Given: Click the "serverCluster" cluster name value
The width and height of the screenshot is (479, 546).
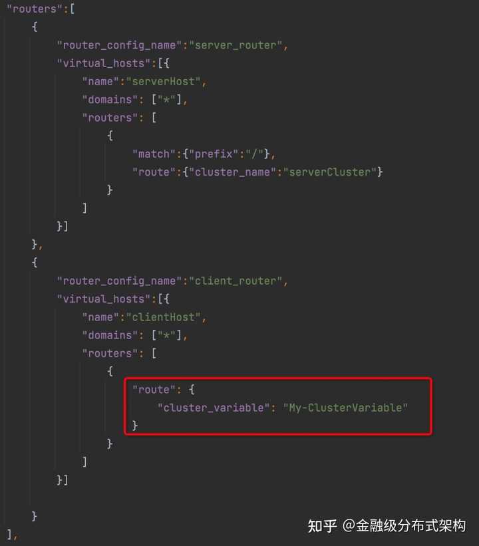Looking at the screenshot, I should pos(329,172).
